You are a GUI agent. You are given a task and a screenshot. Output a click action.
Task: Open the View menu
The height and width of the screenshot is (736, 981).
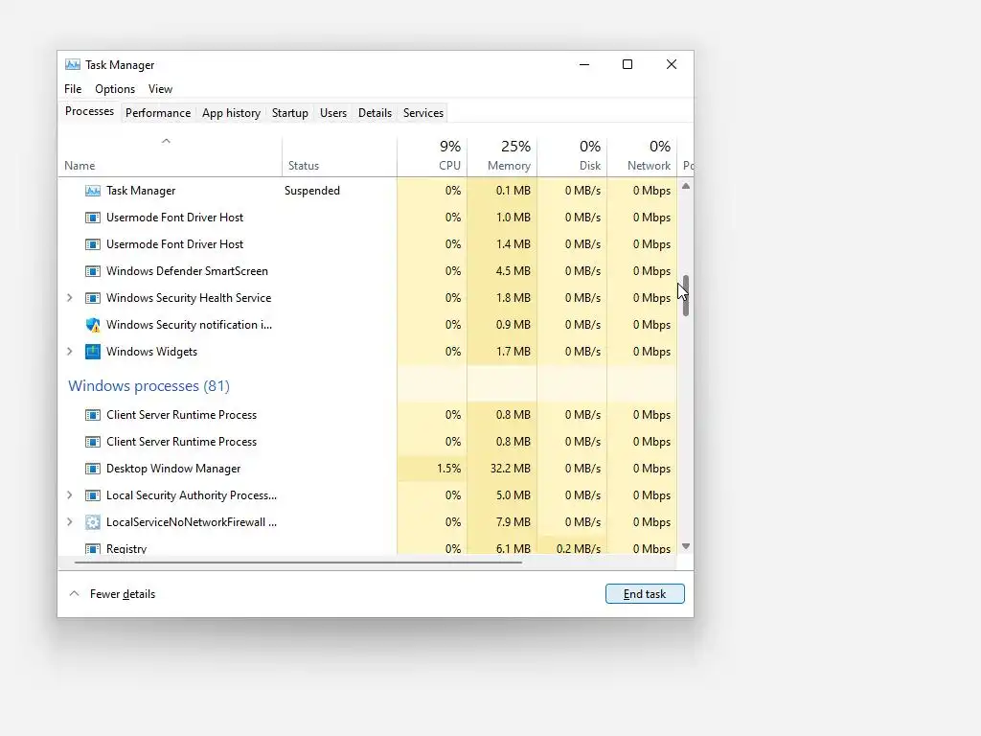(160, 89)
